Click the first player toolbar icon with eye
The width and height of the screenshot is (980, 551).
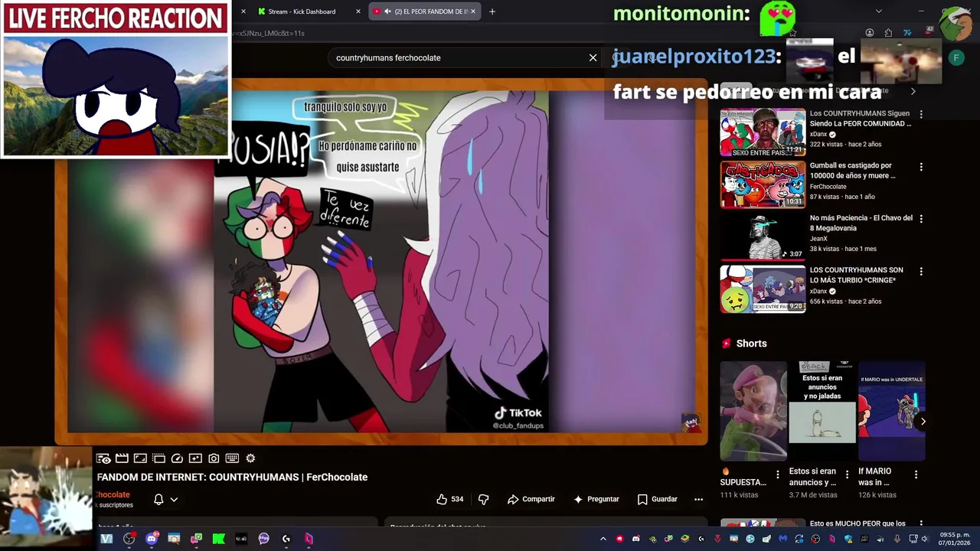point(103,458)
